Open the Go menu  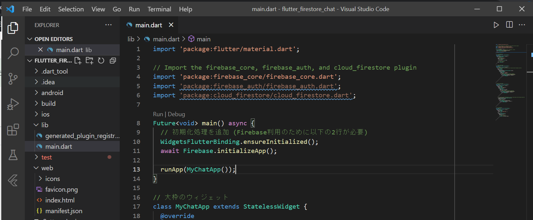(117, 9)
